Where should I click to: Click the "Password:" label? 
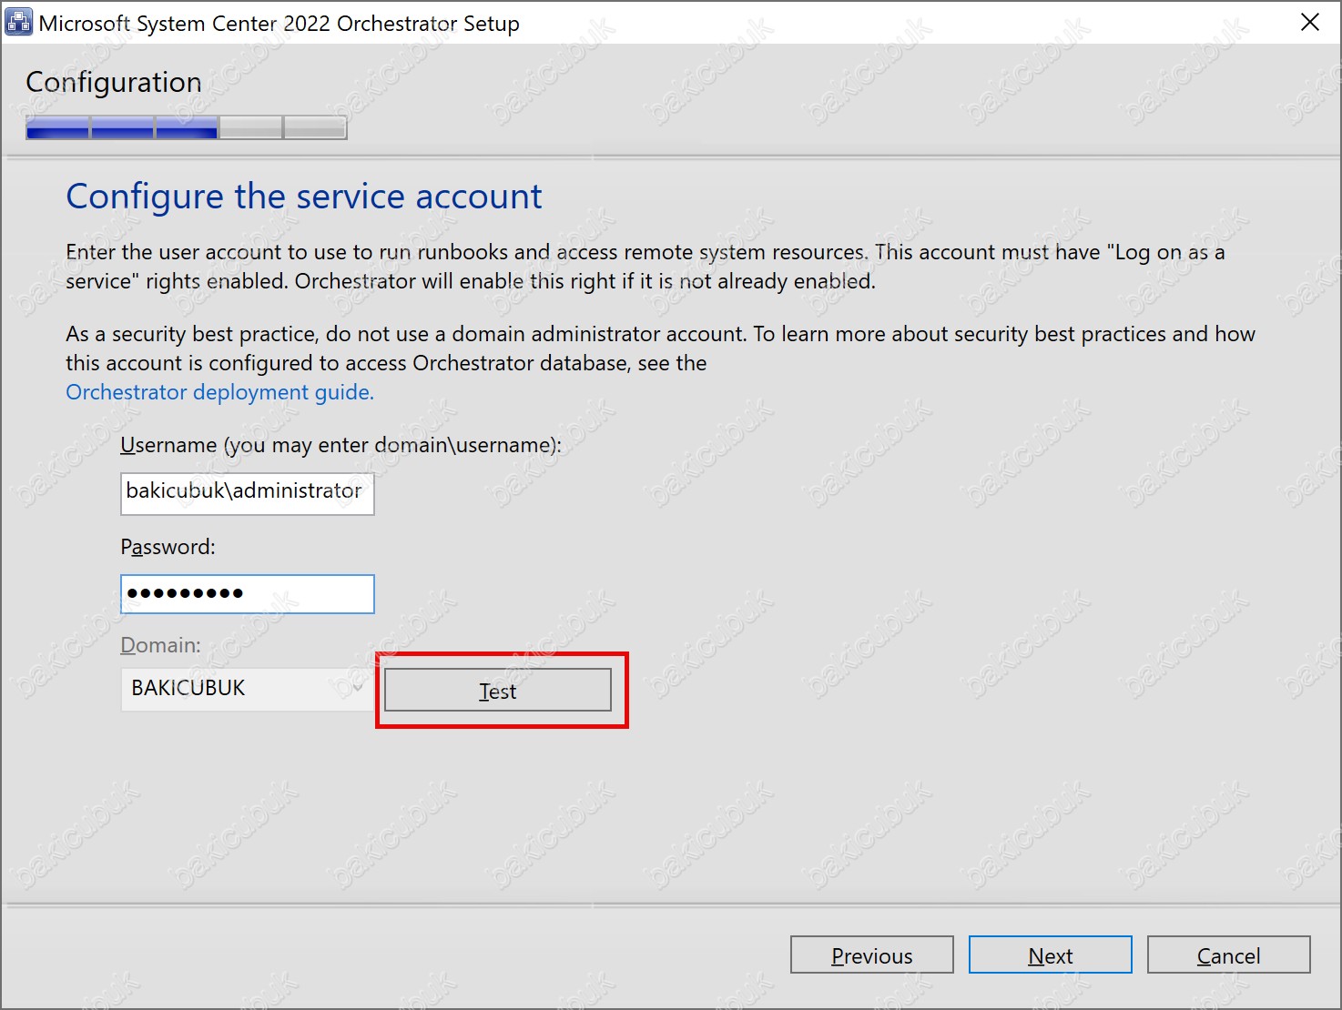click(168, 547)
